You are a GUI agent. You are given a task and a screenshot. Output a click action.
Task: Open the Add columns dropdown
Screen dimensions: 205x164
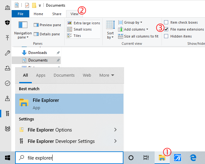pos(133,29)
